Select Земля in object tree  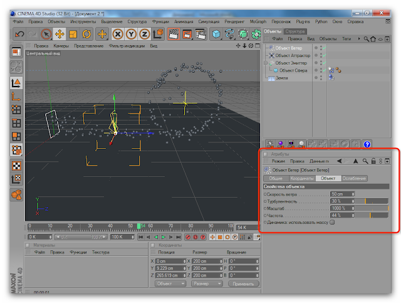point(281,78)
